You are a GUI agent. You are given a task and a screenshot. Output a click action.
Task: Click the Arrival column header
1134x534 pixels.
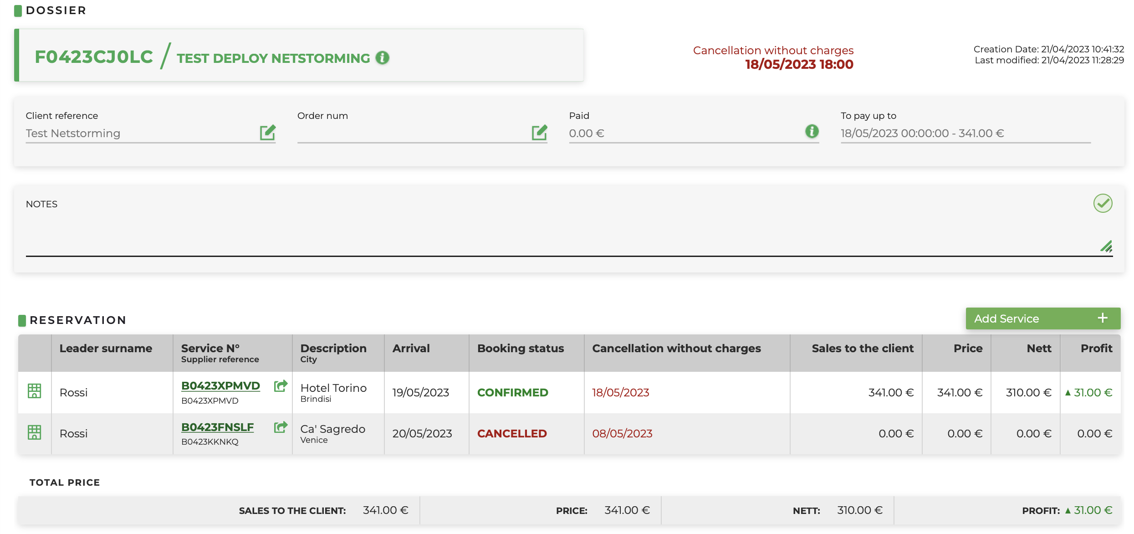coord(411,349)
